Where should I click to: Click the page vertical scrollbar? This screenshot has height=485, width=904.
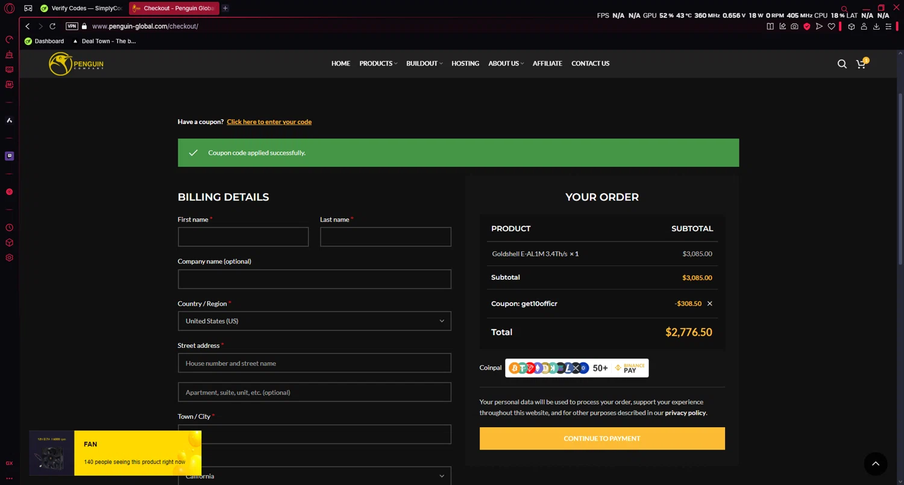[900, 179]
